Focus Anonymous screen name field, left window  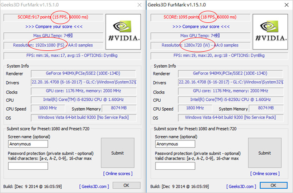tap(28, 144)
